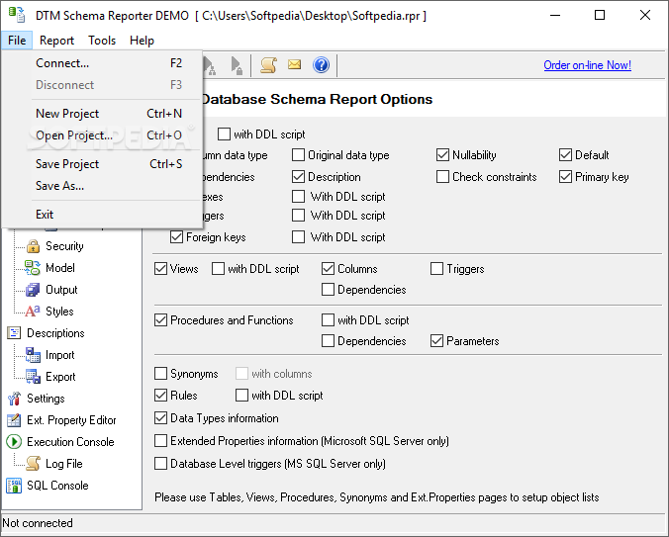Enable Extended Properties information checkbox

tap(161, 441)
